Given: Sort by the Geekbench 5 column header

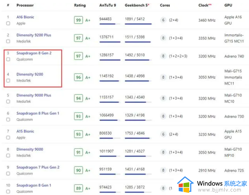Looking at the screenshot, I should [x=137, y=5].
